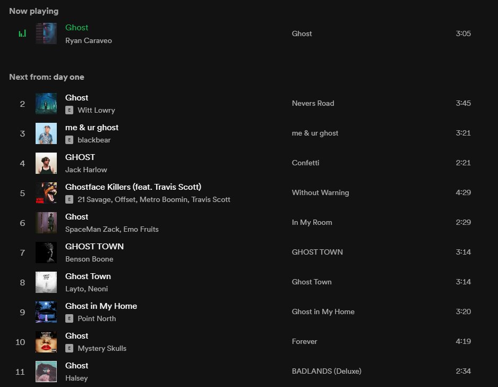The width and height of the screenshot is (498, 387).
Task: Open the album Without Warning
Action: click(320, 193)
